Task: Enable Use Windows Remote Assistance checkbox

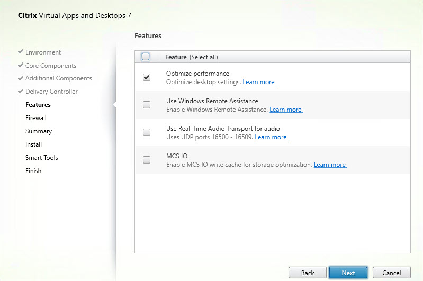Action: [147, 105]
